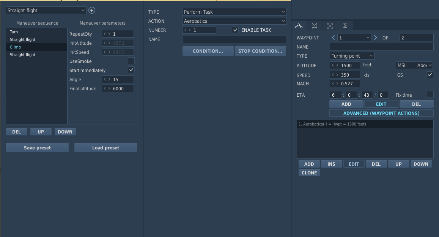This screenshot has width=439, height=237.
Task: Move waypoint action DOWN
Action: [421, 164]
